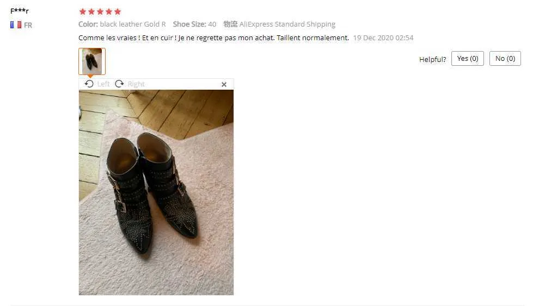
Task: Click the 19 Dec 2020 review date
Action: coord(383,38)
